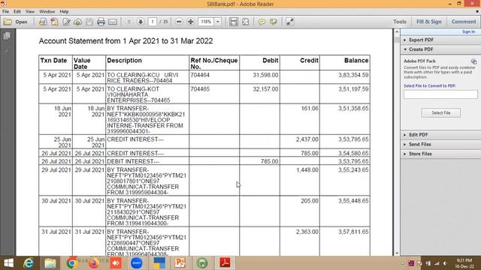481x270 pixels.
Task: Click the Open file folder icon
Action: click(x=8, y=22)
